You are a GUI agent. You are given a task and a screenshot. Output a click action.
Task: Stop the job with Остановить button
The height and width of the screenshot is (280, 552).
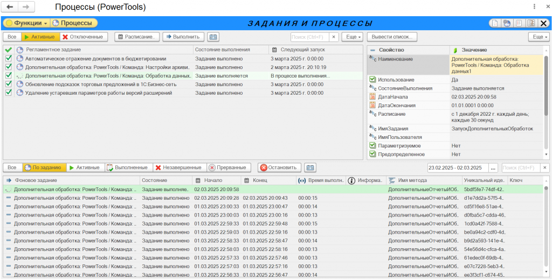click(x=279, y=167)
